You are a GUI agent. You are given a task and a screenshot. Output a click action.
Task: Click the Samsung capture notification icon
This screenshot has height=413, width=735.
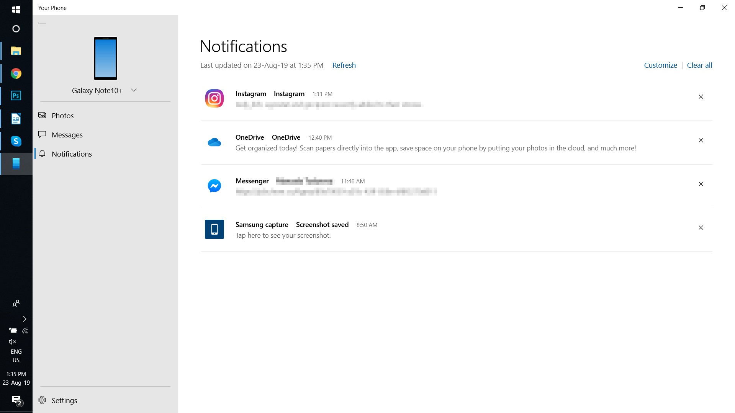214,229
